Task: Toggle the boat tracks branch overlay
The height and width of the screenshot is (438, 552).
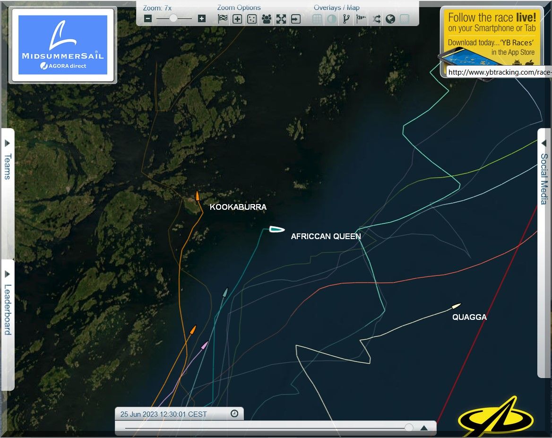Action: pyautogui.click(x=346, y=19)
